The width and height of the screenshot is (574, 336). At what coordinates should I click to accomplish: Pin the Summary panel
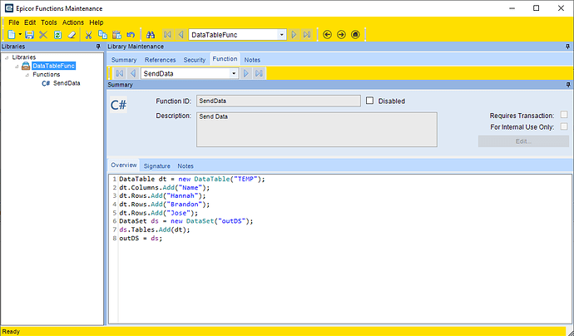(568, 85)
